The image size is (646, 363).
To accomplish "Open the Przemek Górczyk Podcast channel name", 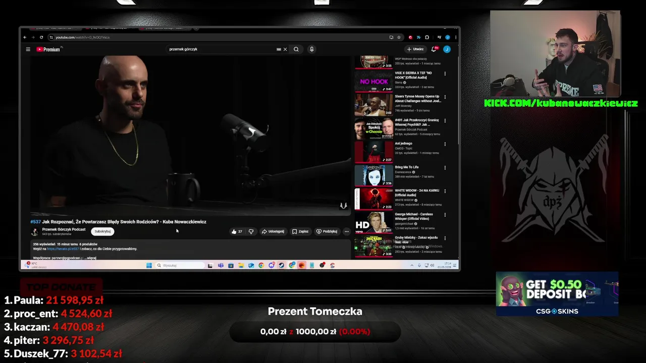I will pyautogui.click(x=64, y=229).
